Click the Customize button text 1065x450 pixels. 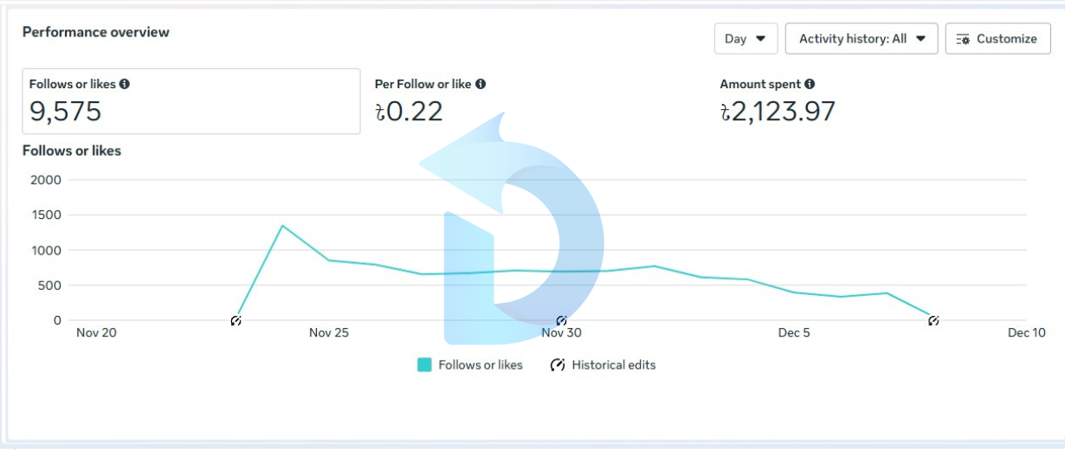pos(1006,39)
